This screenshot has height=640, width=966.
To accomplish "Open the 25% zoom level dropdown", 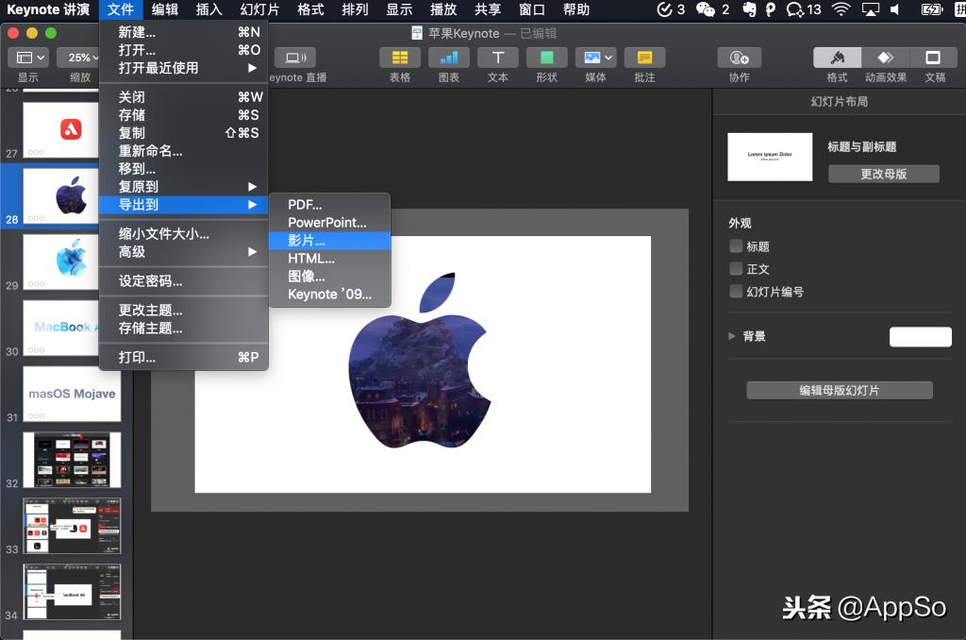I will (80, 57).
